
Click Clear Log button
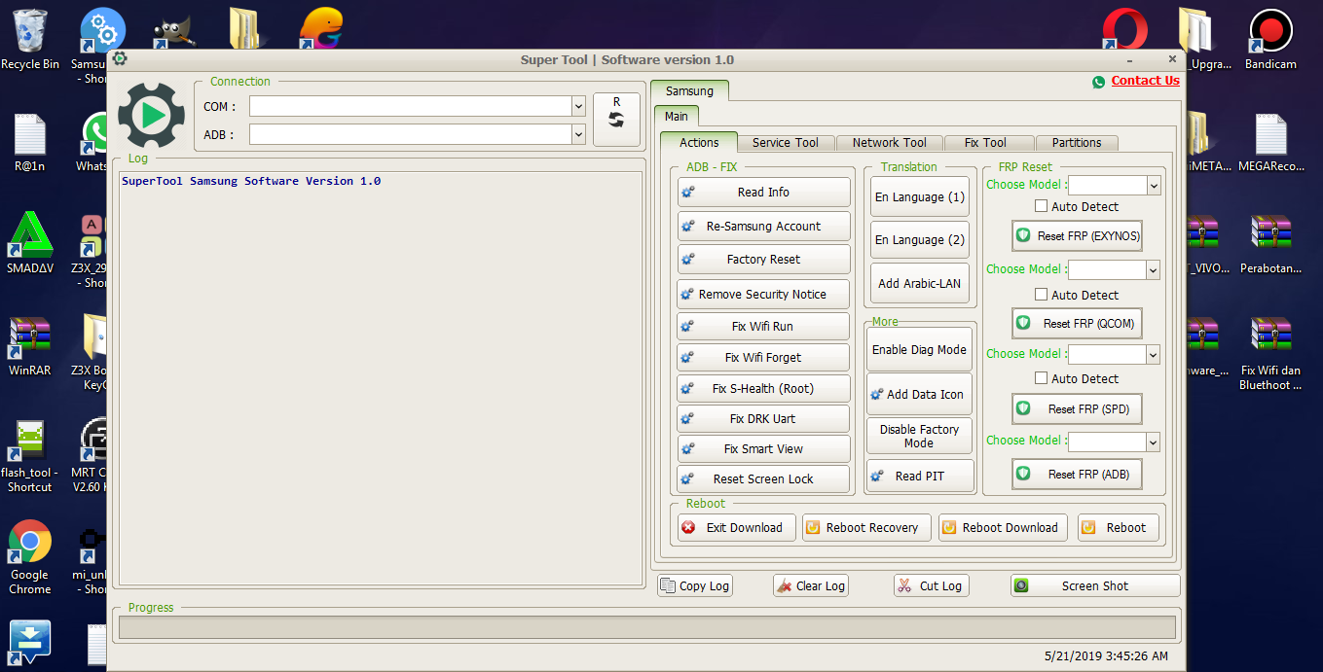click(x=811, y=585)
